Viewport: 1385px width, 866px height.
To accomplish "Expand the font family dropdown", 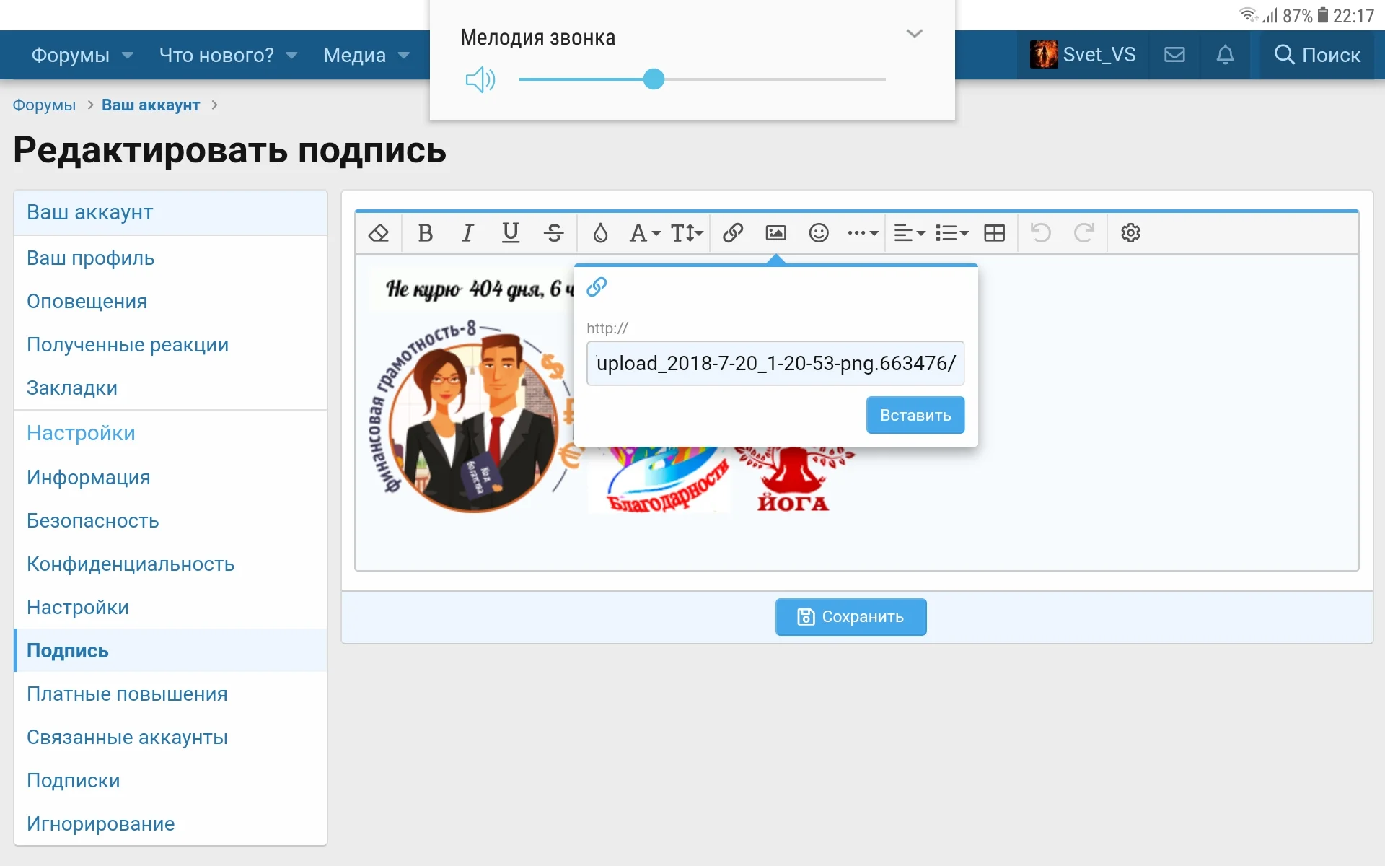I will 644,233.
